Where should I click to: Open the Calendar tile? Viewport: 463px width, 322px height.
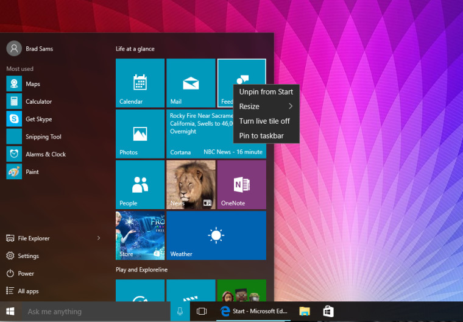140,83
